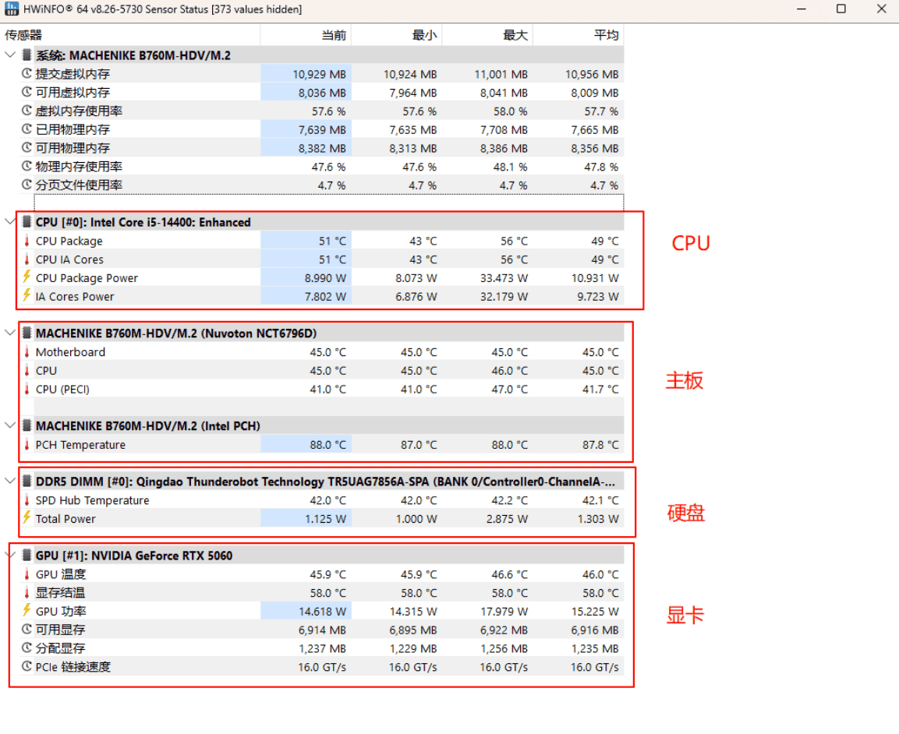Image resolution: width=899 pixels, height=734 pixels.
Task: Collapse the GPU [#1] NVIDIA GeForce RTX 5060 group
Action: point(10,555)
